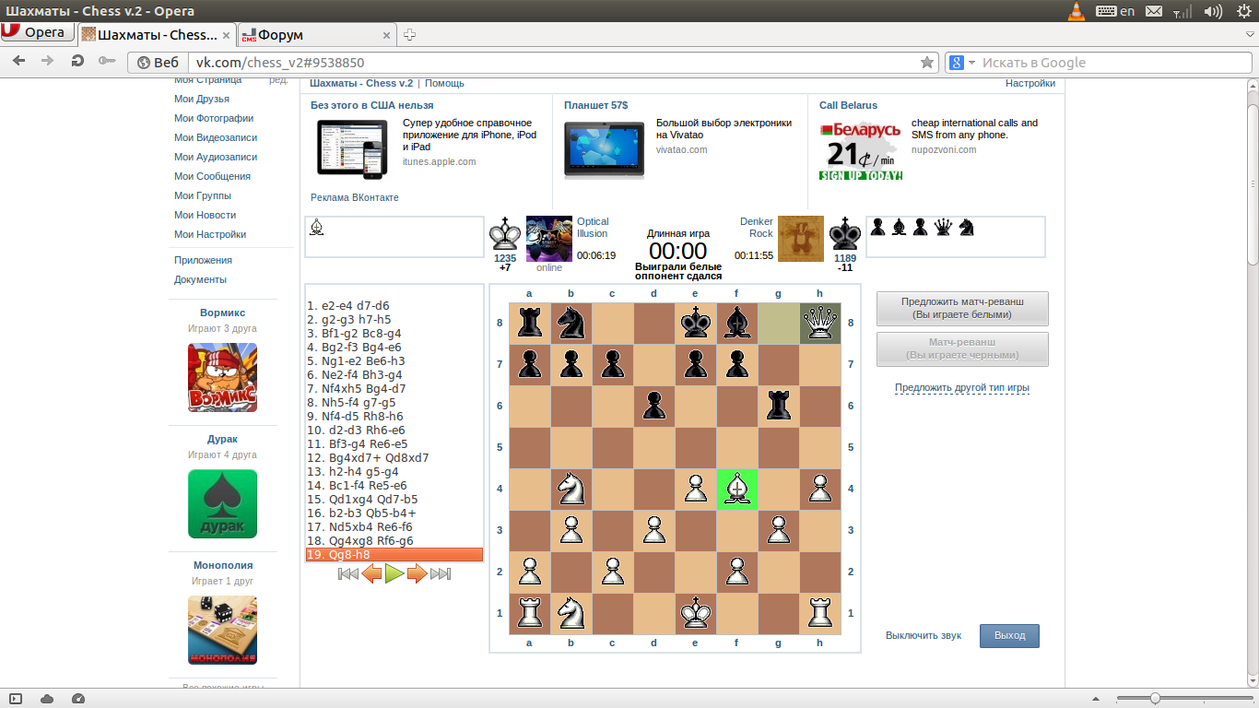Viewport: 1259px width, 708px height.
Task: Jump to first move in replay
Action: tap(348, 574)
